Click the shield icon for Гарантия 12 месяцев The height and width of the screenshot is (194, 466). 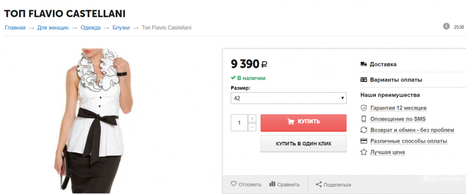pos(363,108)
